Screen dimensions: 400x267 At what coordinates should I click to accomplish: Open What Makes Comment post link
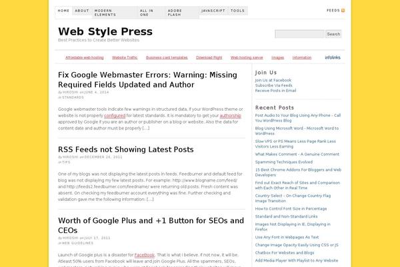point(297,154)
